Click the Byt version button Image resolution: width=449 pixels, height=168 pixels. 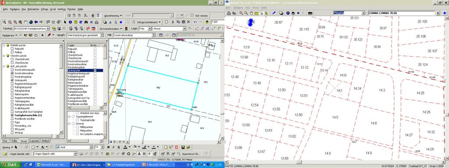point(202,16)
